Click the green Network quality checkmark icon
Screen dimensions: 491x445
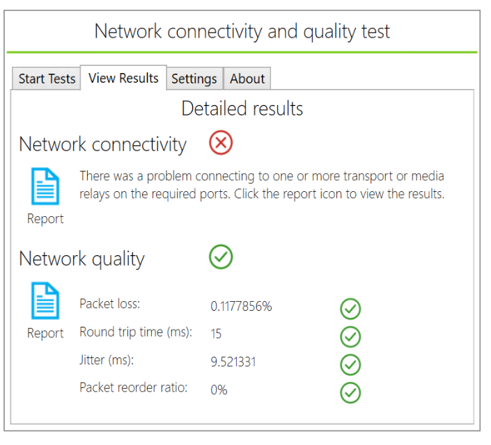pos(221,257)
